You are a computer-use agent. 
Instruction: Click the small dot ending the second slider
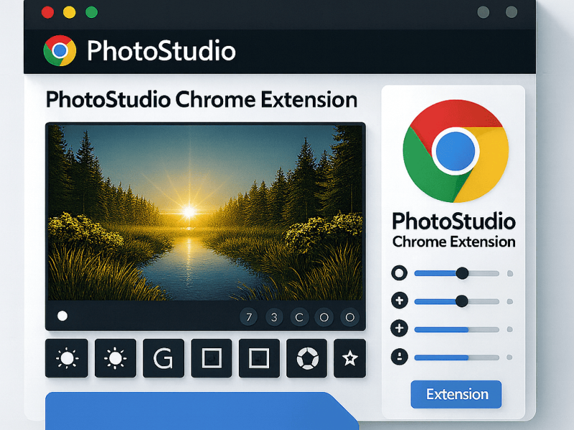(x=509, y=302)
